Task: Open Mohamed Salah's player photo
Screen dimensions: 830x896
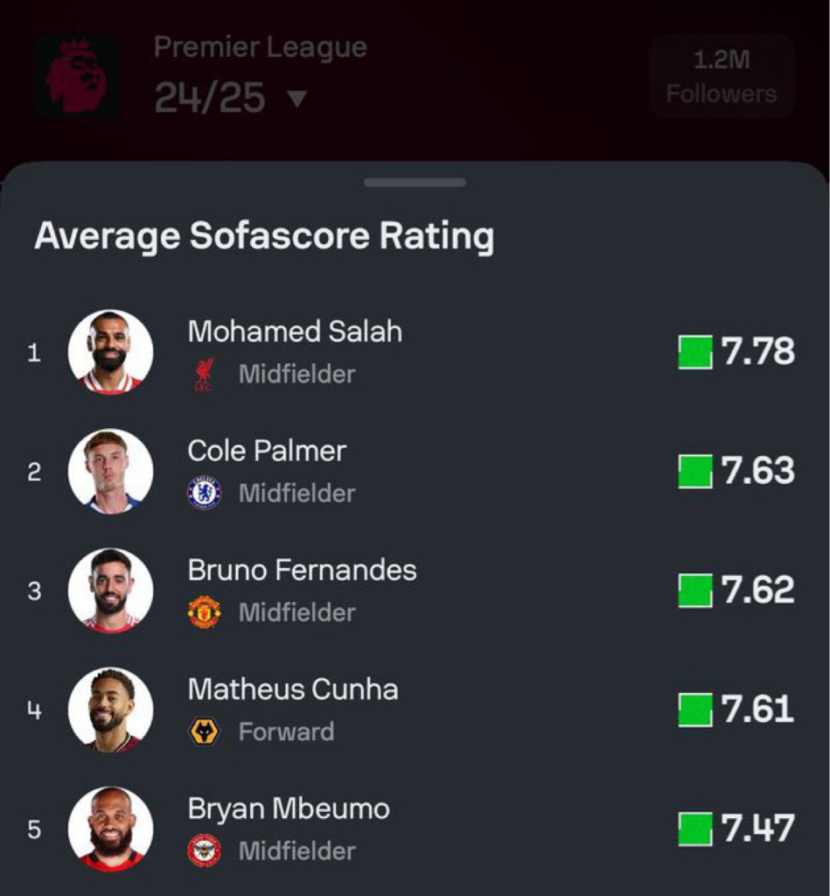Action: click(x=110, y=353)
